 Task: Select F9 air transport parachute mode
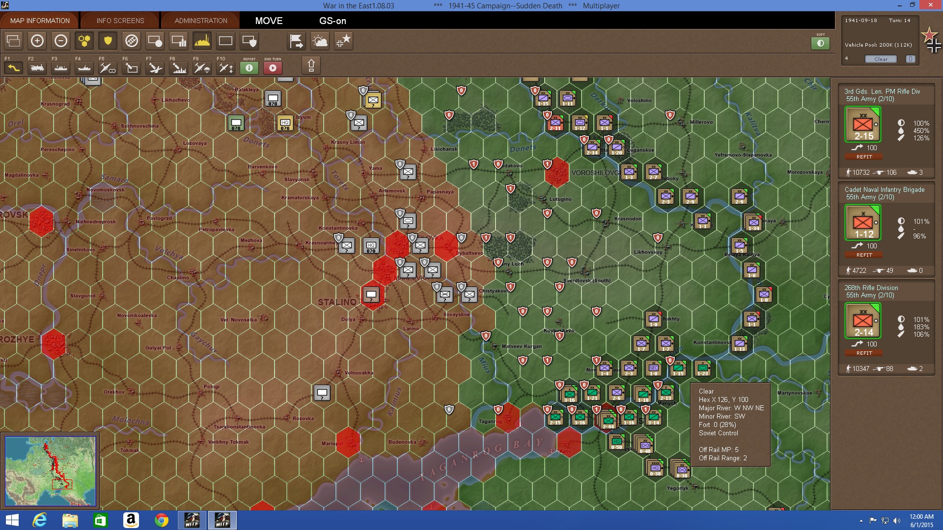point(202,68)
